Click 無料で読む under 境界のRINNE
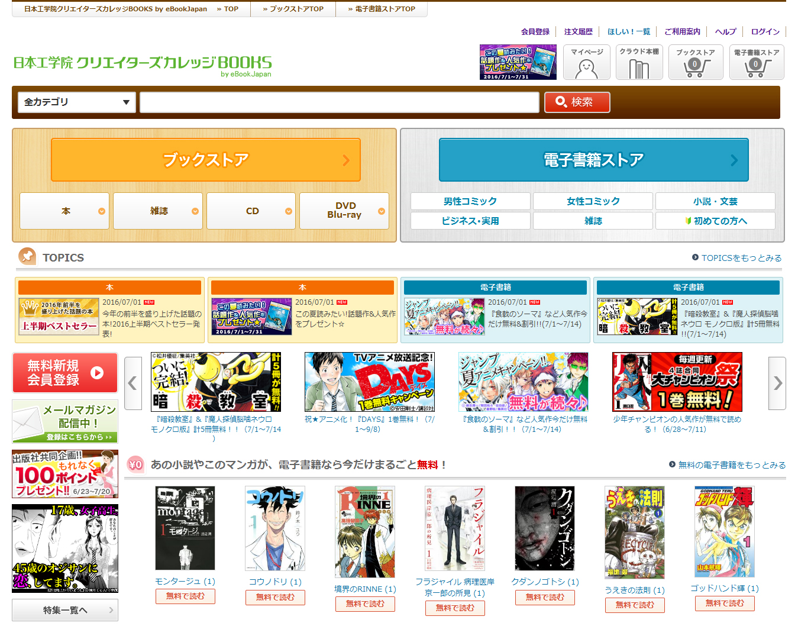 [365, 604]
